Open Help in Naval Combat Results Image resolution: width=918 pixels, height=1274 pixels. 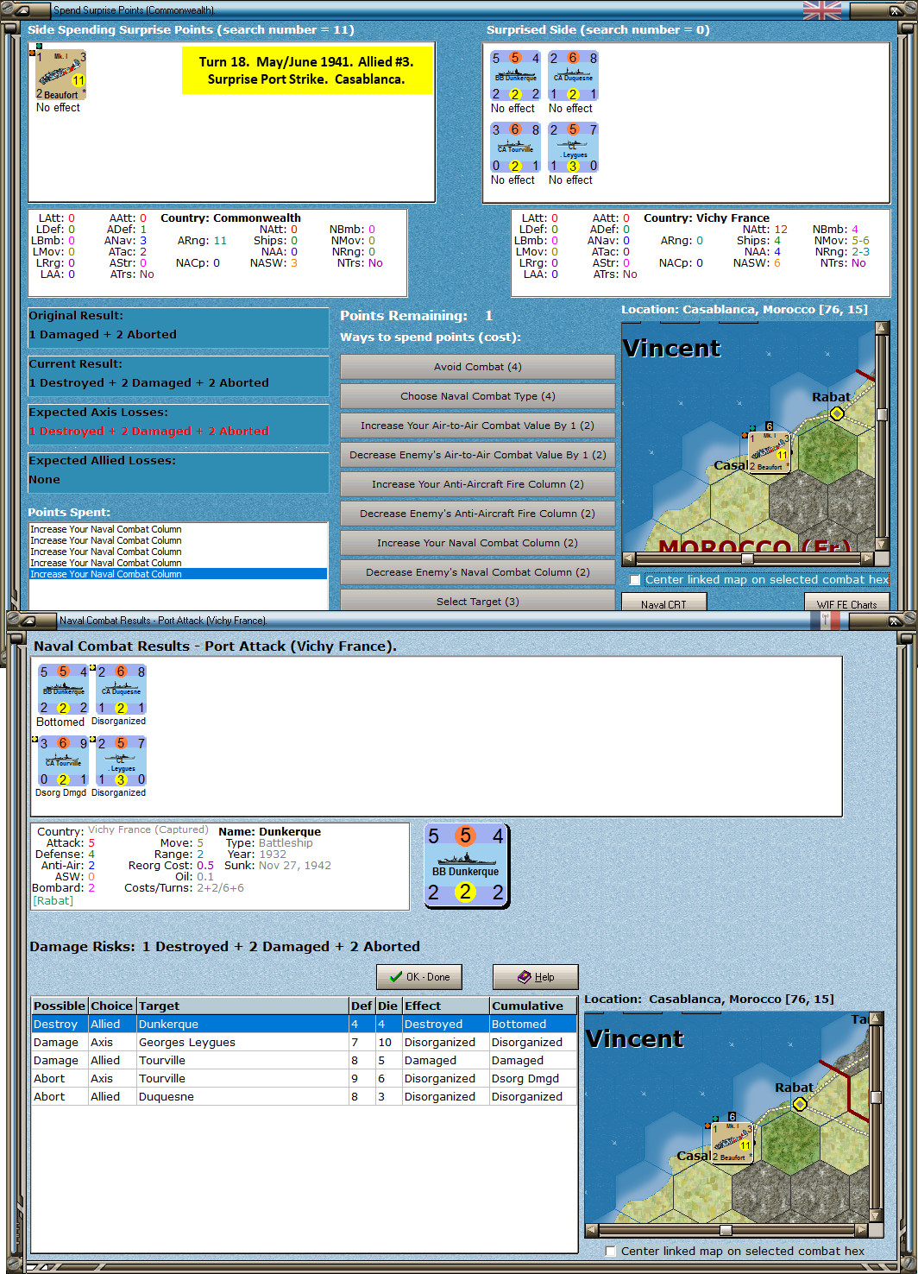(536, 977)
